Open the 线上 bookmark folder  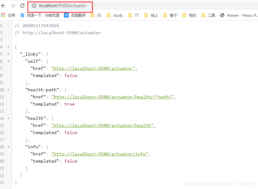tap(151, 15)
